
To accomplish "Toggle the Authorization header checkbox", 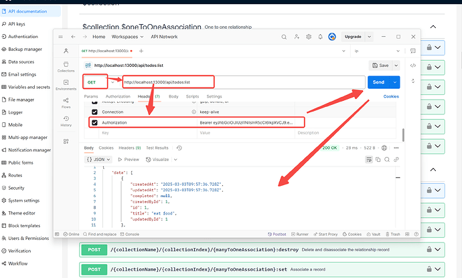I will [94, 122].
